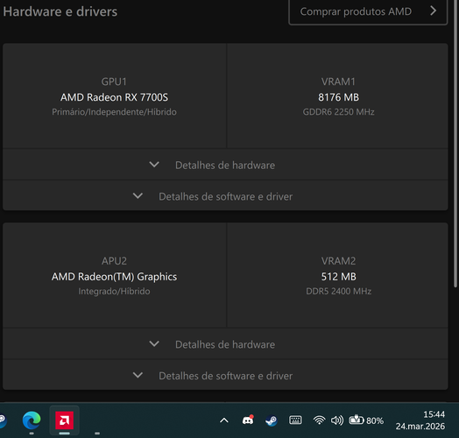Open the clock showing 15:44

[420, 420]
